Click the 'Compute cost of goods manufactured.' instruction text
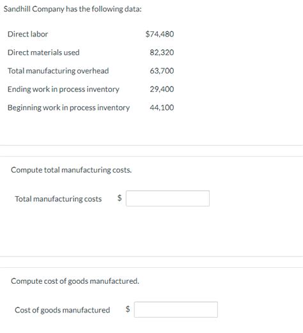Screen dimensions: 303x333 tap(75, 281)
